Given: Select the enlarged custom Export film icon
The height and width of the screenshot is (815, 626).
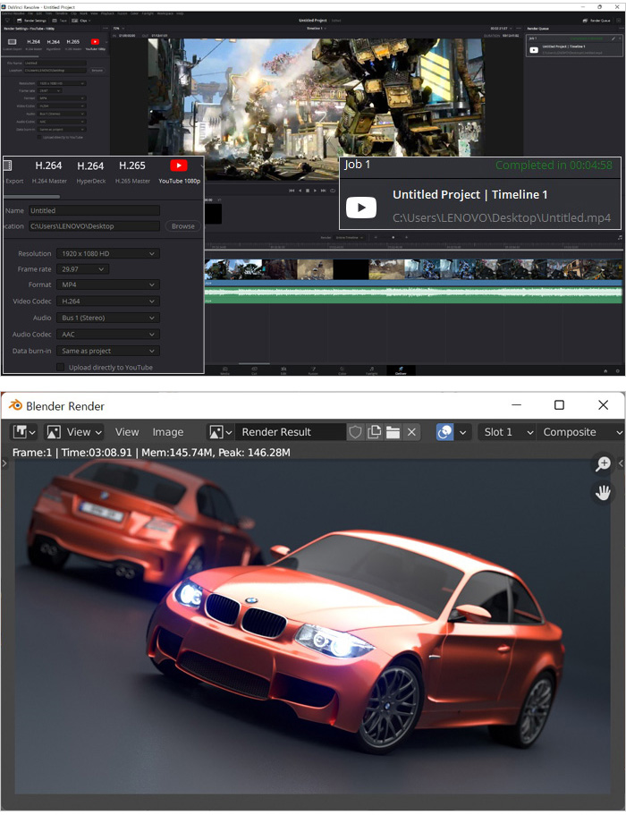Looking at the screenshot, I should pos(8,166).
